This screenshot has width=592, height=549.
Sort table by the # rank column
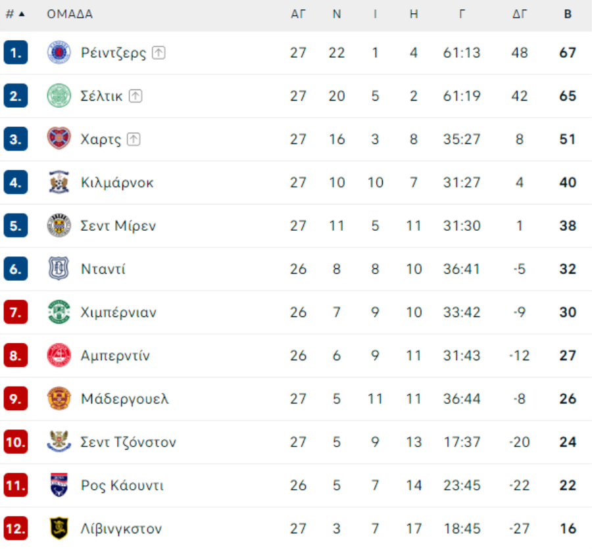coord(15,14)
